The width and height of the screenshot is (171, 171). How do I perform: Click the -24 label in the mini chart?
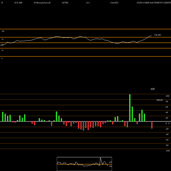110,166
